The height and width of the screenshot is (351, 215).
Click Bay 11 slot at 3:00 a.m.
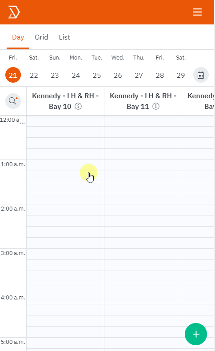pyautogui.click(x=143, y=254)
